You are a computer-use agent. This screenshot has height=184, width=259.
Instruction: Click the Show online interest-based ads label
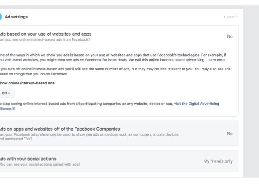[x=28, y=83]
